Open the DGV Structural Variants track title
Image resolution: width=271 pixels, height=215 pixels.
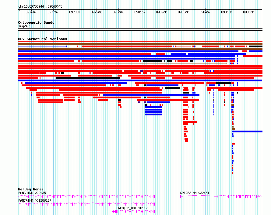(x=43, y=39)
